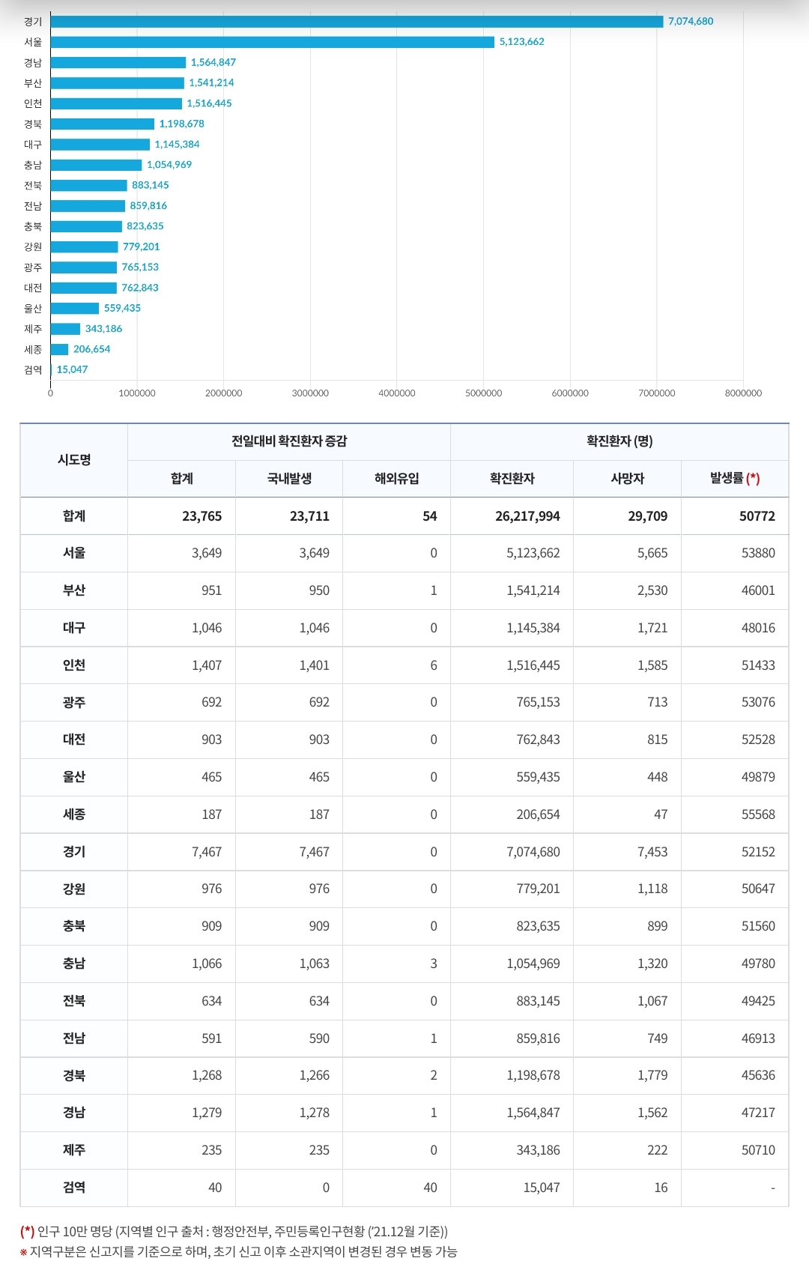Screen dimensions: 809x1264
Task: Select 부산 incidence rate 46001
Action: (758, 590)
